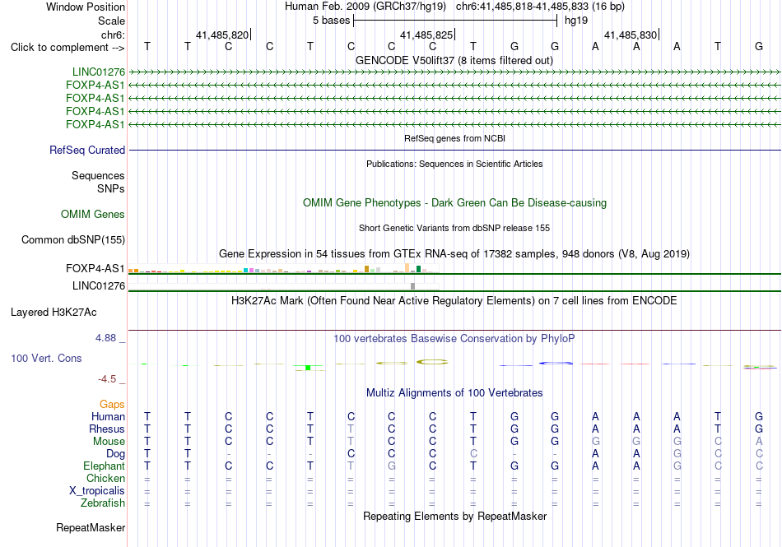
Task: Click the SNPs track label
Action: (111, 189)
